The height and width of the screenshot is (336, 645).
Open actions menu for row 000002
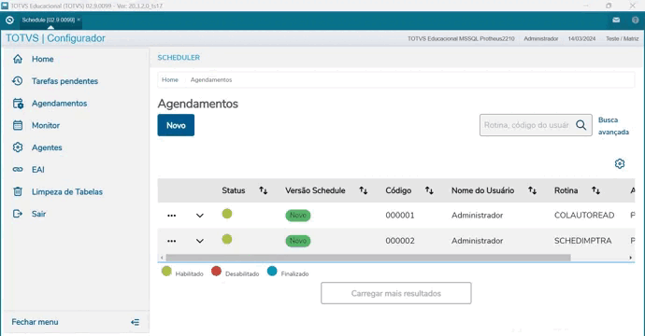click(x=172, y=241)
